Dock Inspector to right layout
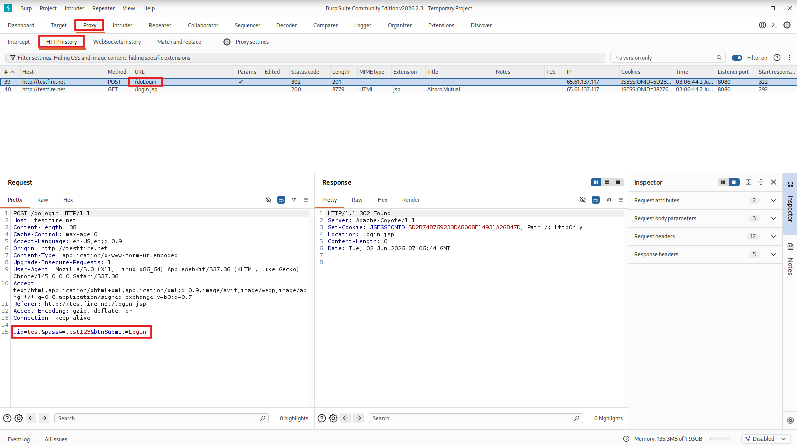Viewport: 797px width, 446px height. pos(734,182)
